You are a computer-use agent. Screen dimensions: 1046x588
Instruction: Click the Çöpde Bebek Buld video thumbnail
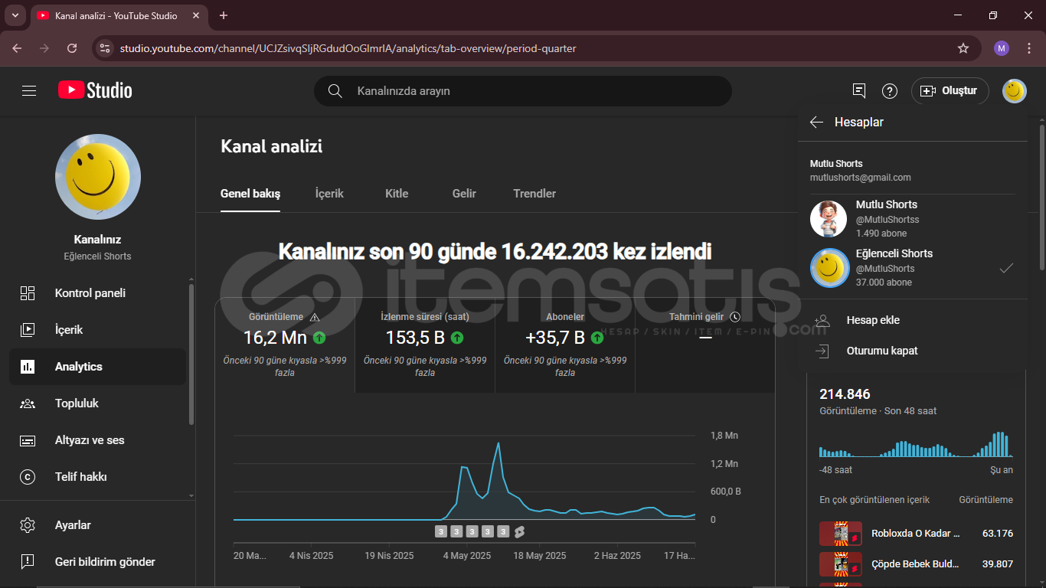(841, 564)
